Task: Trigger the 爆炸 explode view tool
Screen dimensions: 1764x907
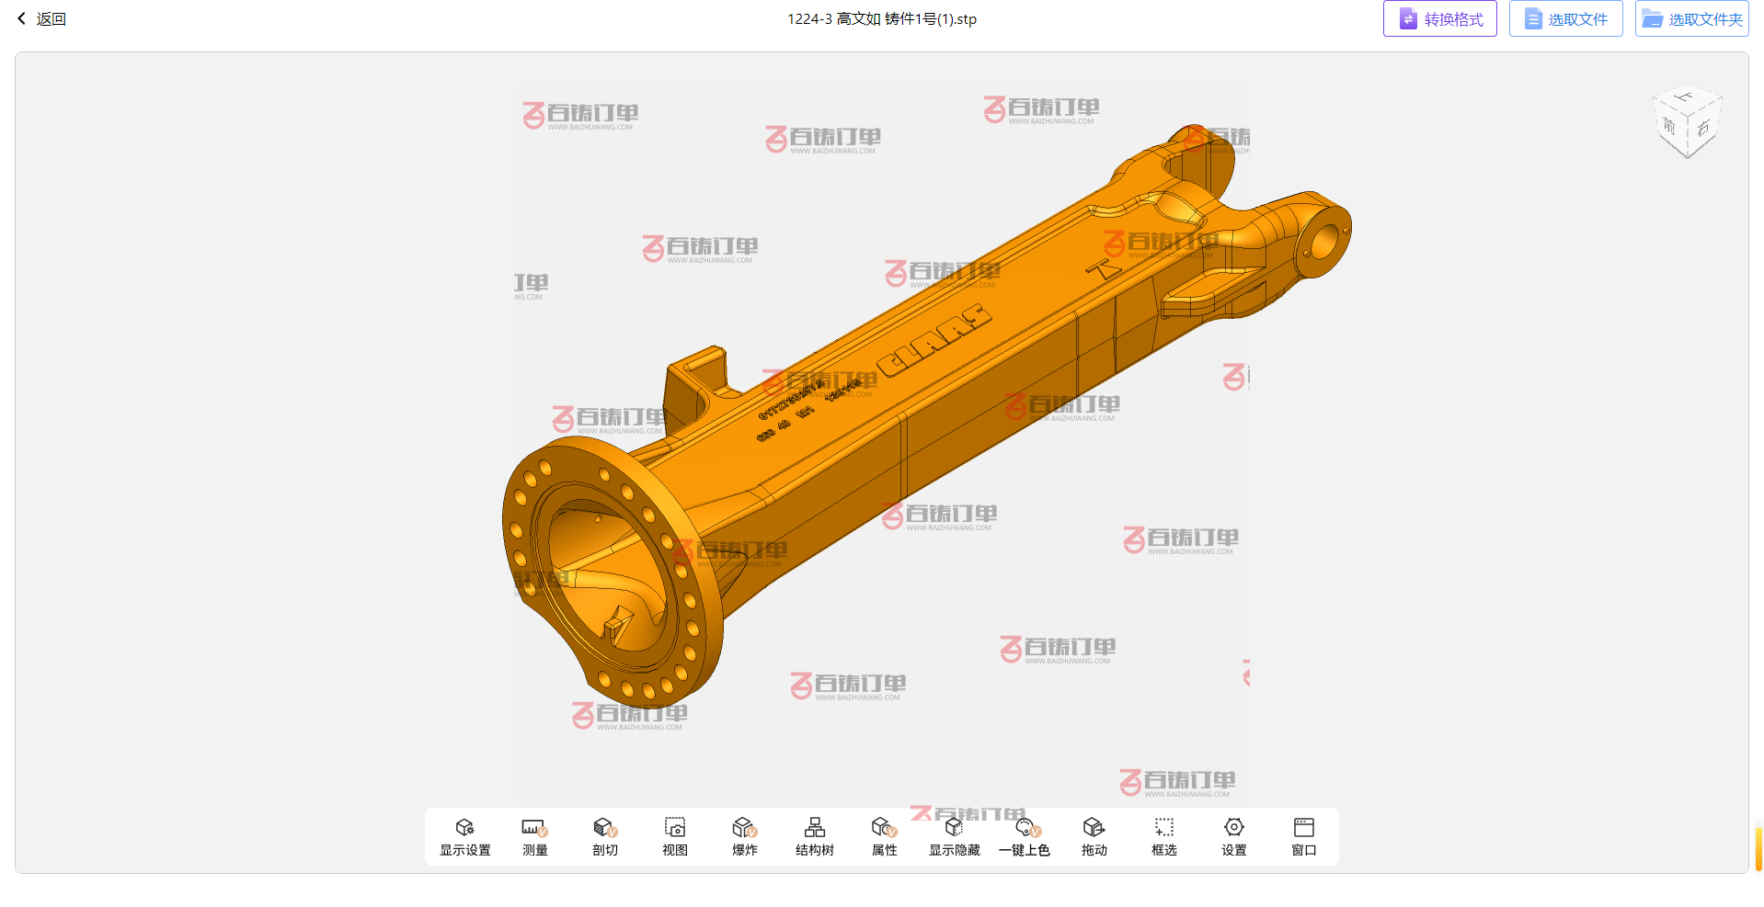Action: point(744,836)
